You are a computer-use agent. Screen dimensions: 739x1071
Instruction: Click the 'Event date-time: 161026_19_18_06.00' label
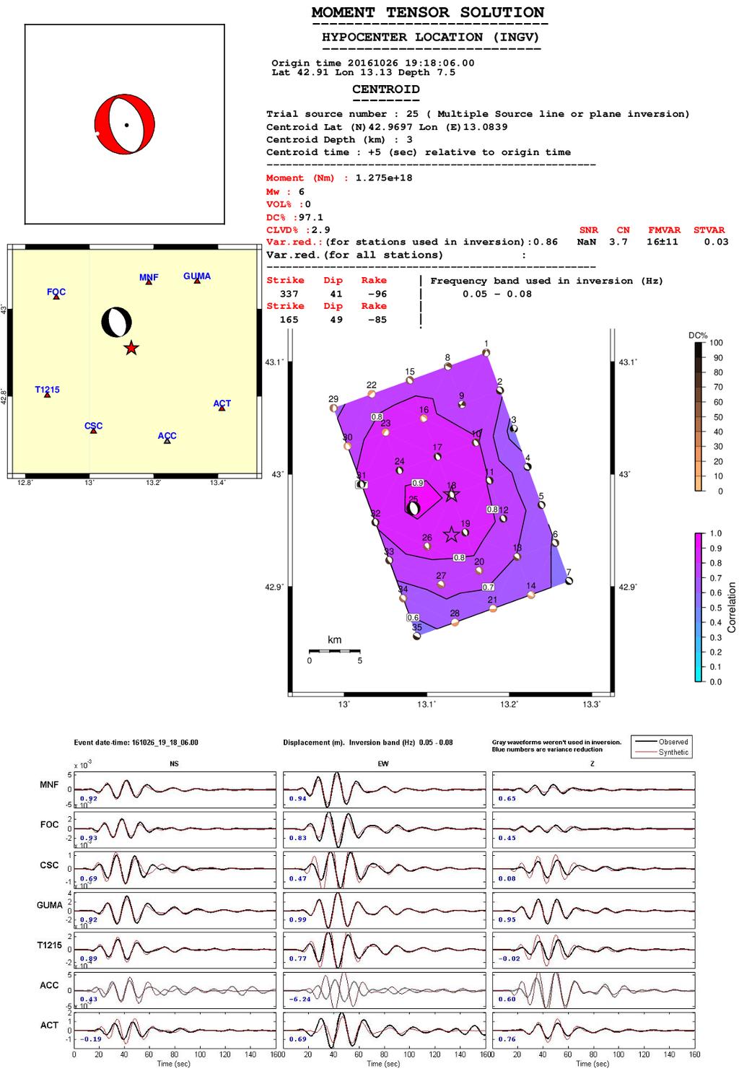(x=136, y=743)
